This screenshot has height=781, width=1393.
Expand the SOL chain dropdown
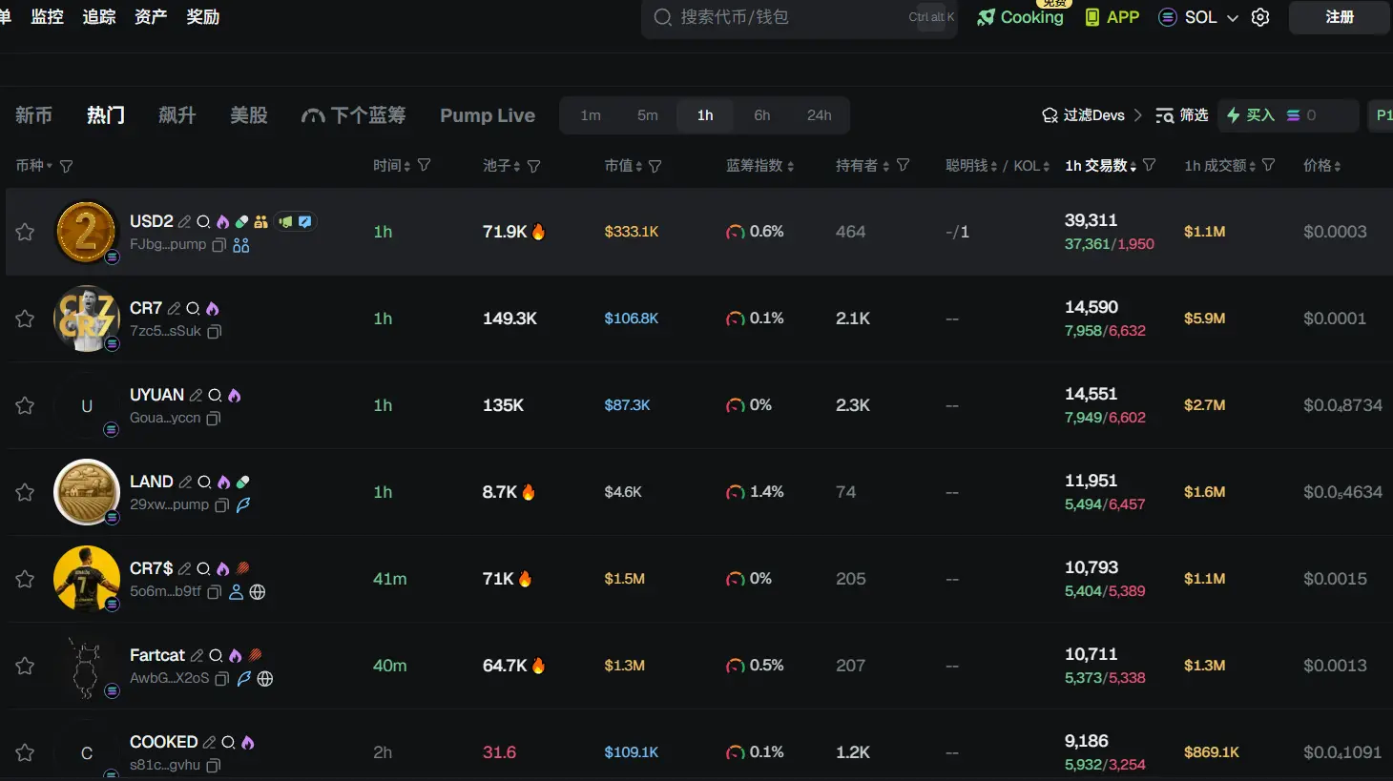pyautogui.click(x=1232, y=17)
